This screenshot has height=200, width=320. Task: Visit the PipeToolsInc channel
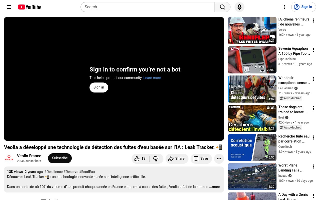[x=287, y=59]
